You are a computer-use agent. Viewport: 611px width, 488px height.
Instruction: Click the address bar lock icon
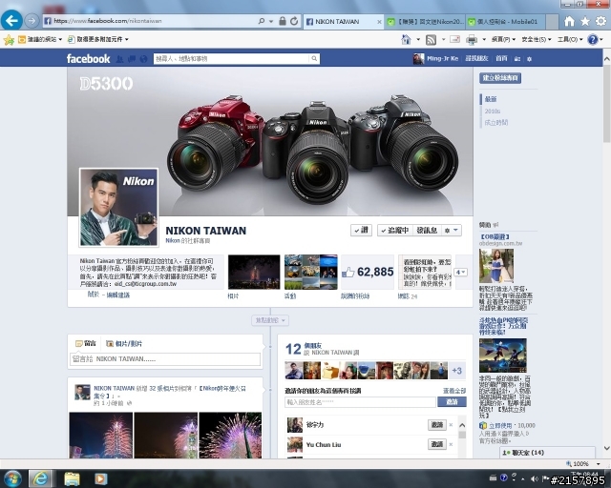coord(283,21)
